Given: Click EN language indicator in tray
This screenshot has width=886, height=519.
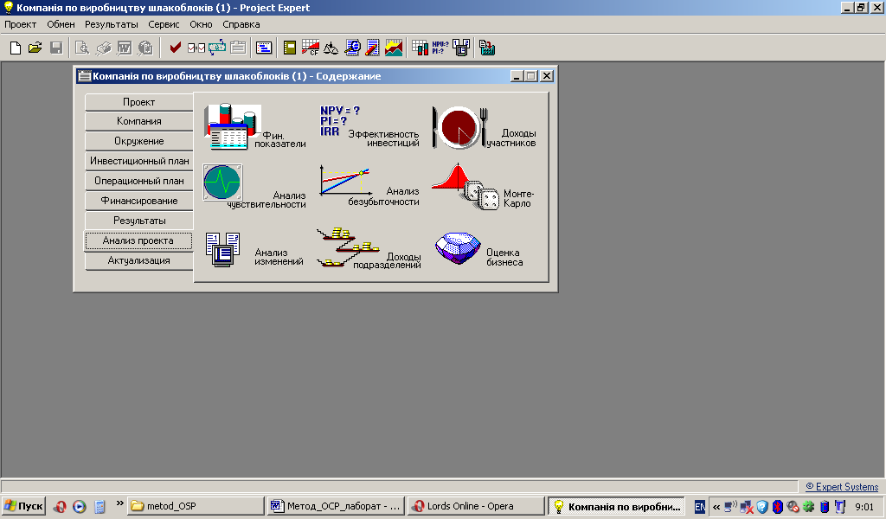Looking at the screenshot, I should [x=699, y=507].
